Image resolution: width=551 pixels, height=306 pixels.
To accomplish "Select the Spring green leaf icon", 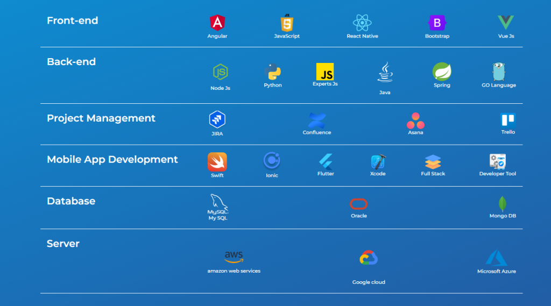I will (x=442, y=72).
